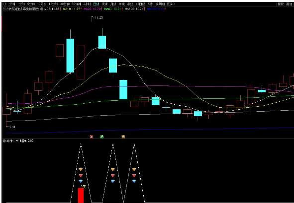Open the 多周期 multi-period view
Viewport: 294px width, 203px height.
click(160, 4)
